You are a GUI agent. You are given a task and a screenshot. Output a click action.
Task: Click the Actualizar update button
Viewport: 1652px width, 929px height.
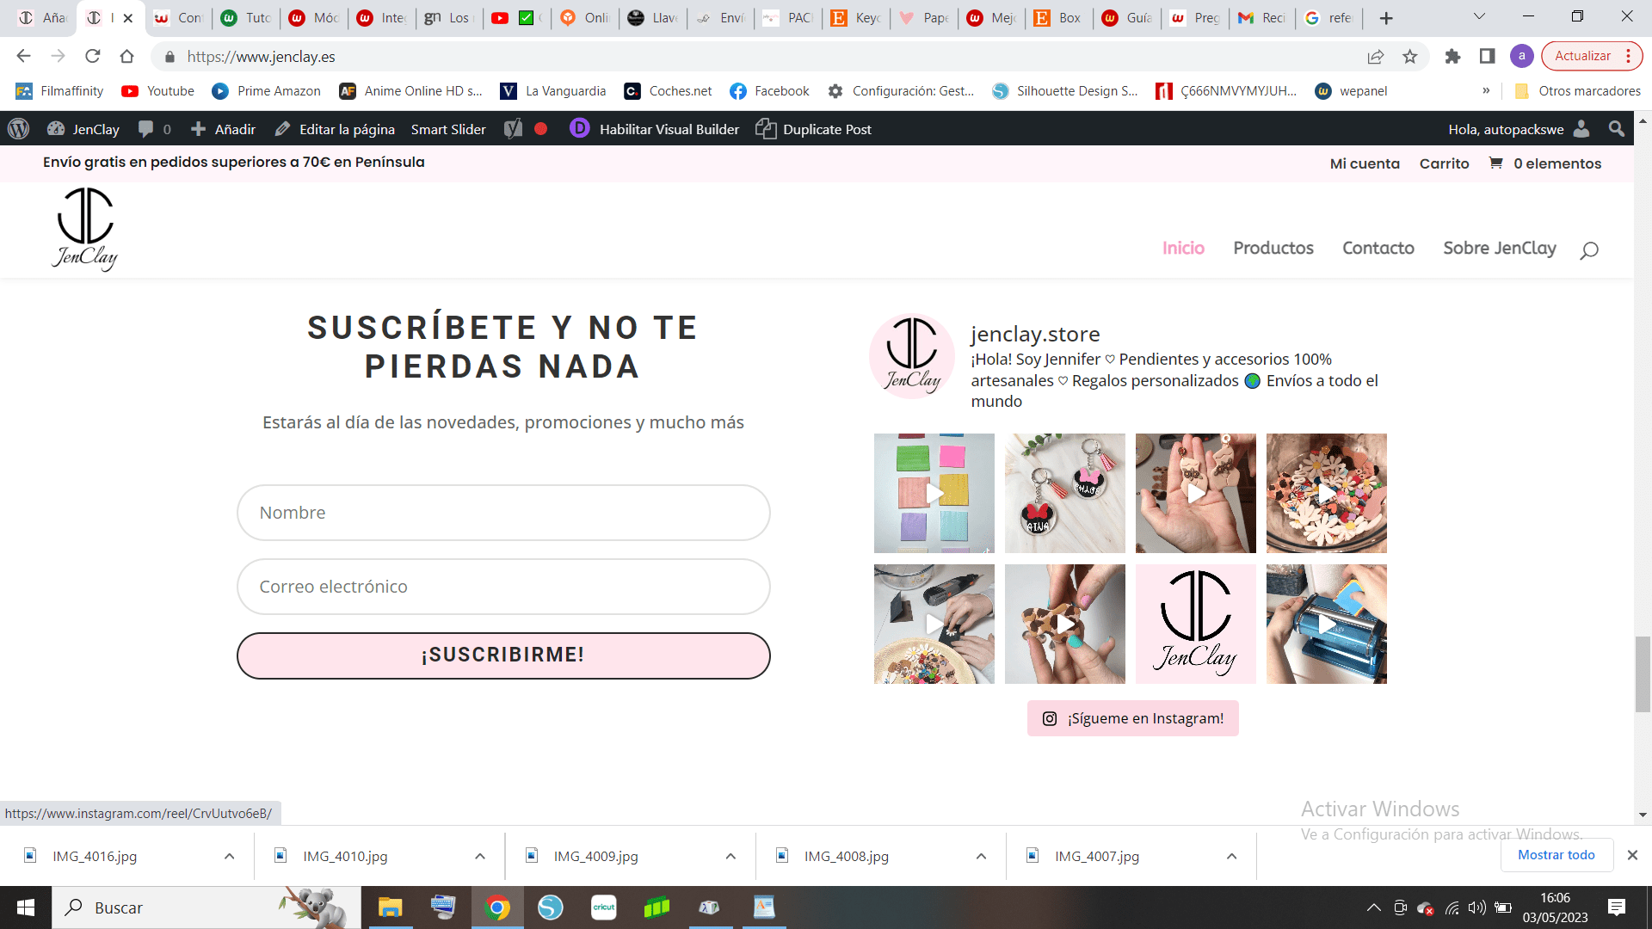click(x=1591, y=56)
